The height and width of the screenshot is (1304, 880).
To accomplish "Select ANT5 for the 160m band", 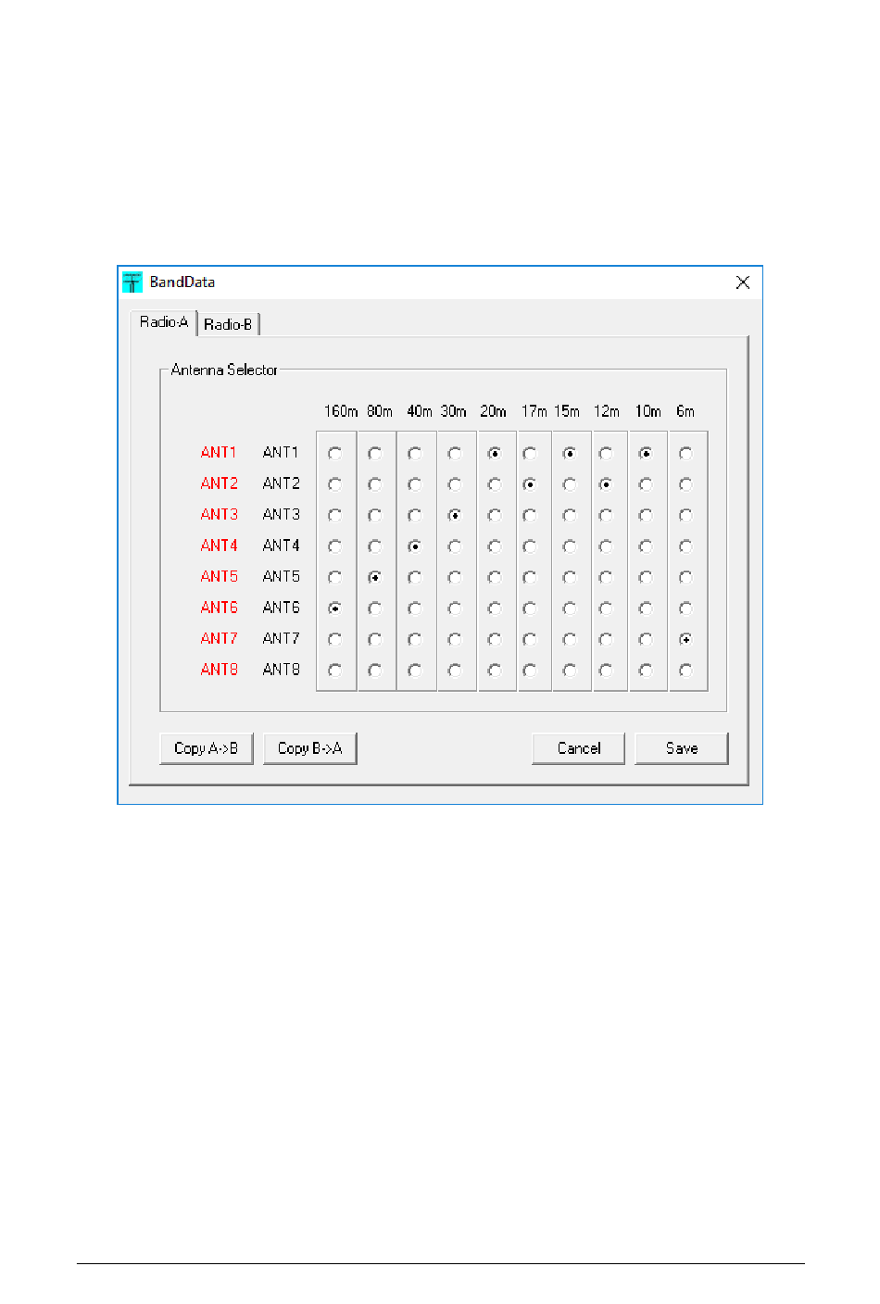I will [x=335, y=577].
